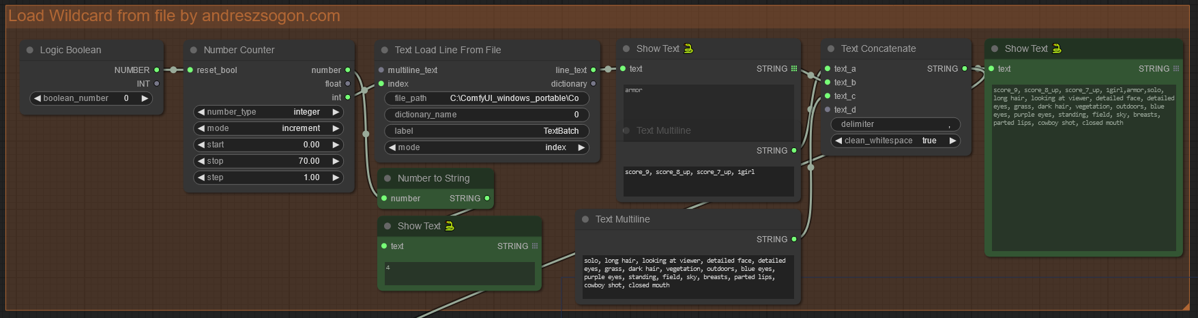This screenshot has height=318, width=1198.
Task: Collapse the Text Concatenate node via its dot
Action: point(831,49)
